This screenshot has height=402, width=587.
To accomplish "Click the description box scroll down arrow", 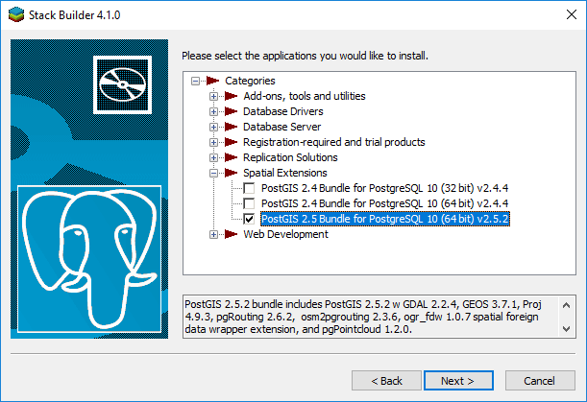I will 567,329.
